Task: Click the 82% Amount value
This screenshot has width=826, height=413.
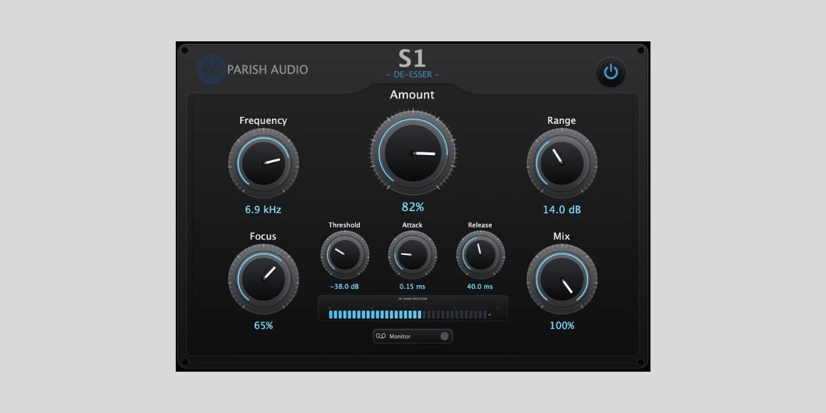Action: pyautogui.click(x=413, y=207)
